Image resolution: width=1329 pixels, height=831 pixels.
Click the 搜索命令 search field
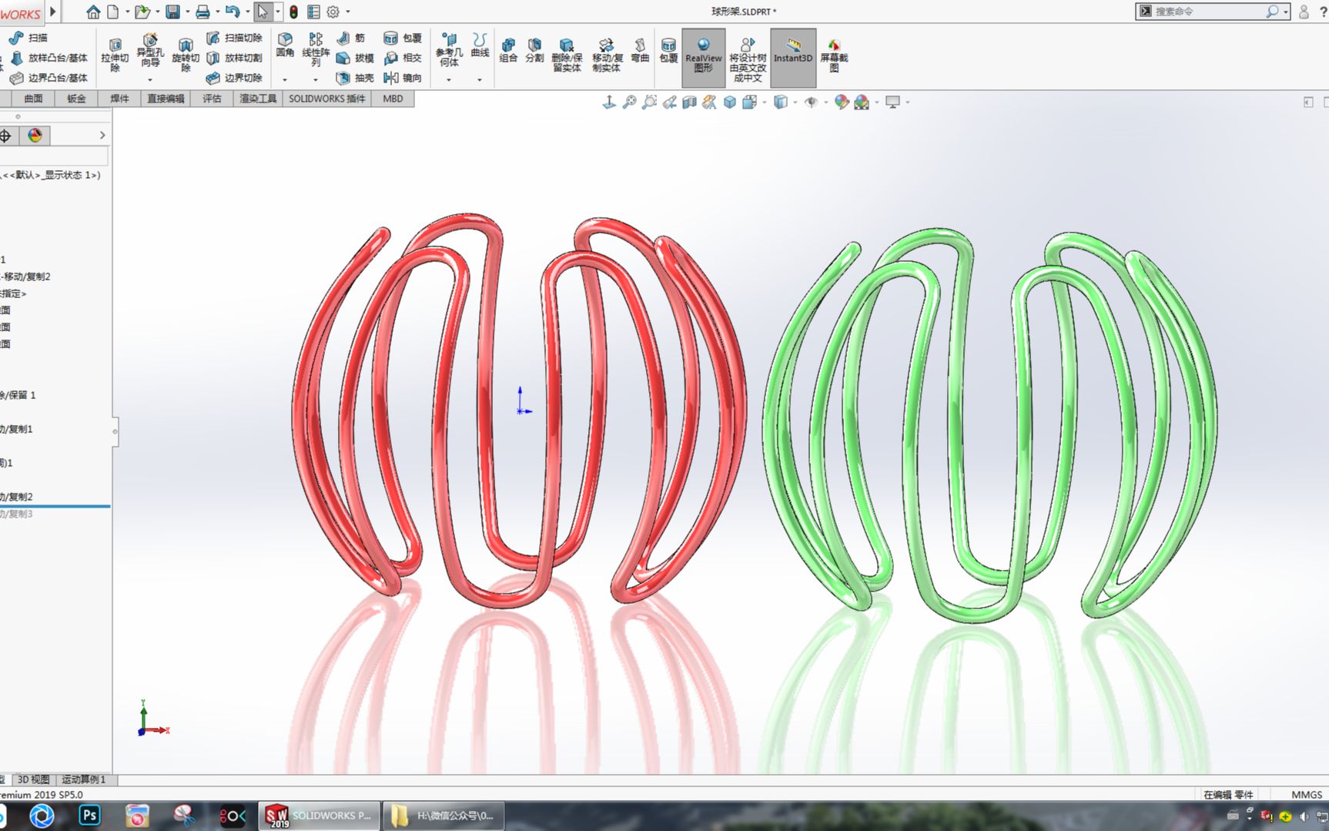tap(1208, 12)
